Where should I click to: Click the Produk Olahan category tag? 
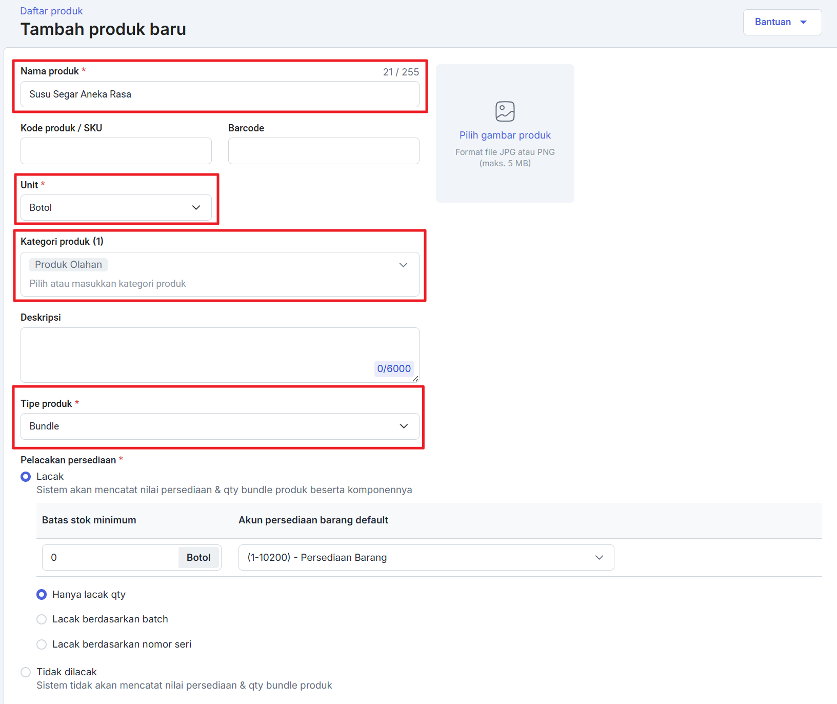(68, 265)
